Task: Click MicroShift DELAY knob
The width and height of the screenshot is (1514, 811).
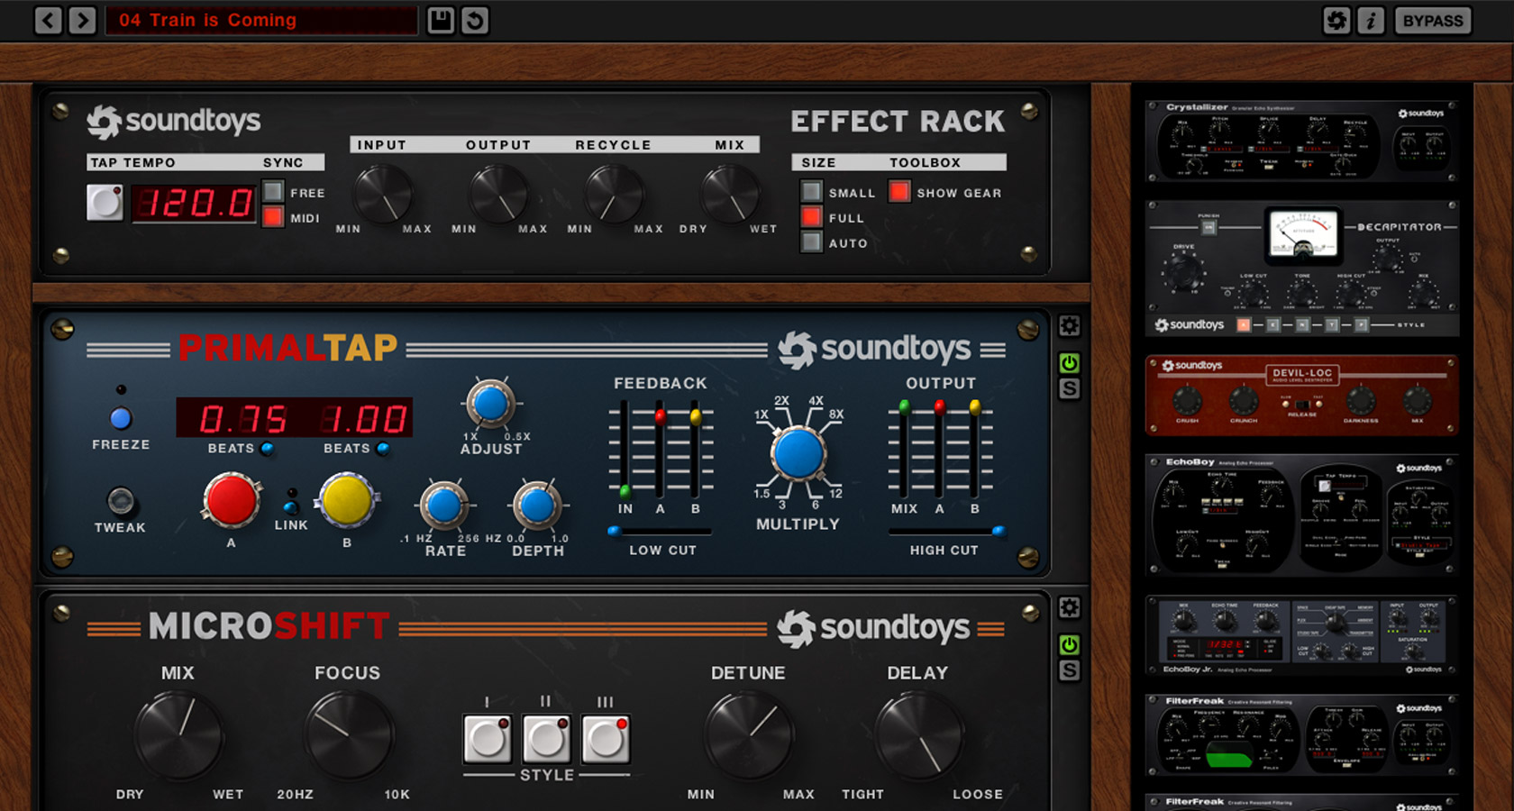Action: [x=918, y=734]
